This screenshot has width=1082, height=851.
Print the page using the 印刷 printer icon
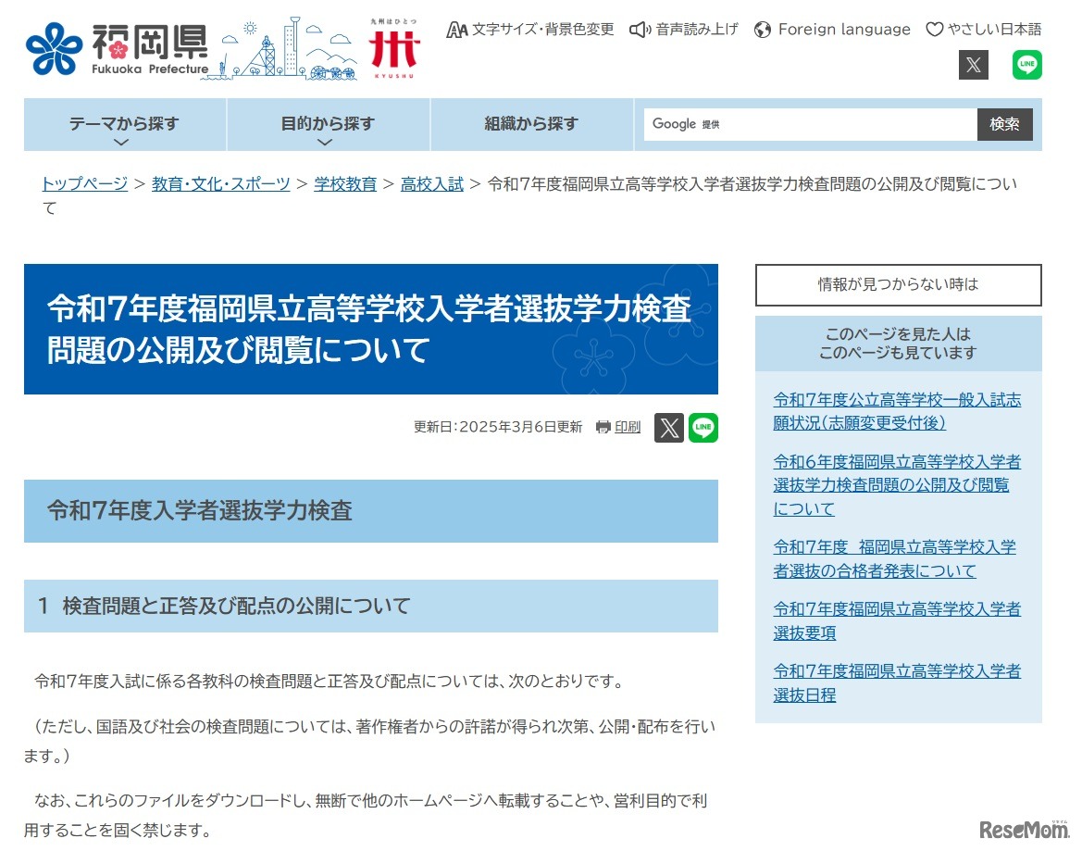616,427
